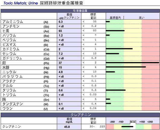The height and width of the screenshot is (130, 160).
Task: Click the <dl value in the テルル row
Action: [x=61, y=86]
